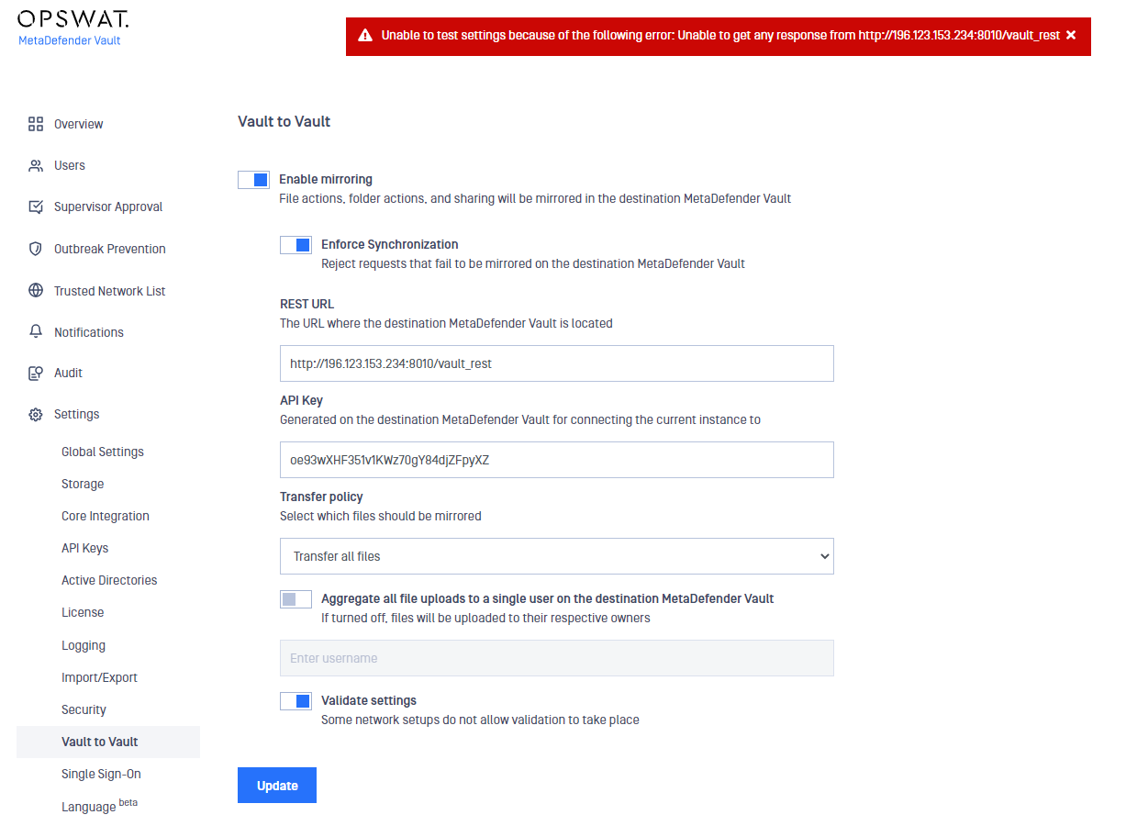Click the Overview grid icon
The height and width of the screenshot is (826, 1126).
tap(36, 124)
